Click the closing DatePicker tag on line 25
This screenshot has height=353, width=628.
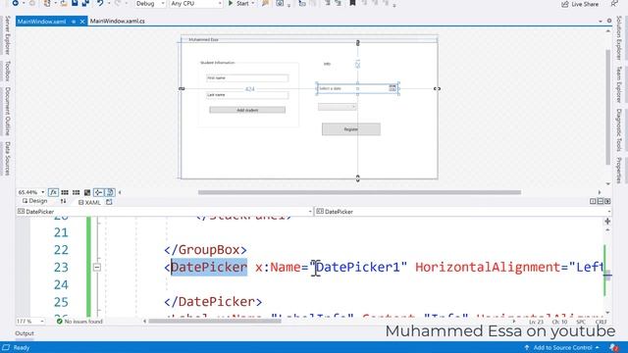point(213,301)
